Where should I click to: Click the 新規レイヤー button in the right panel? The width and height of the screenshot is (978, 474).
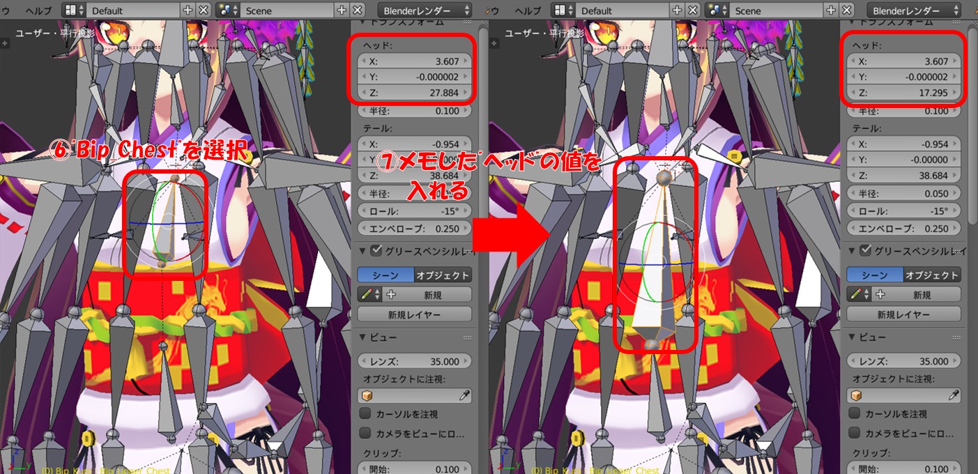coord(903,314)
